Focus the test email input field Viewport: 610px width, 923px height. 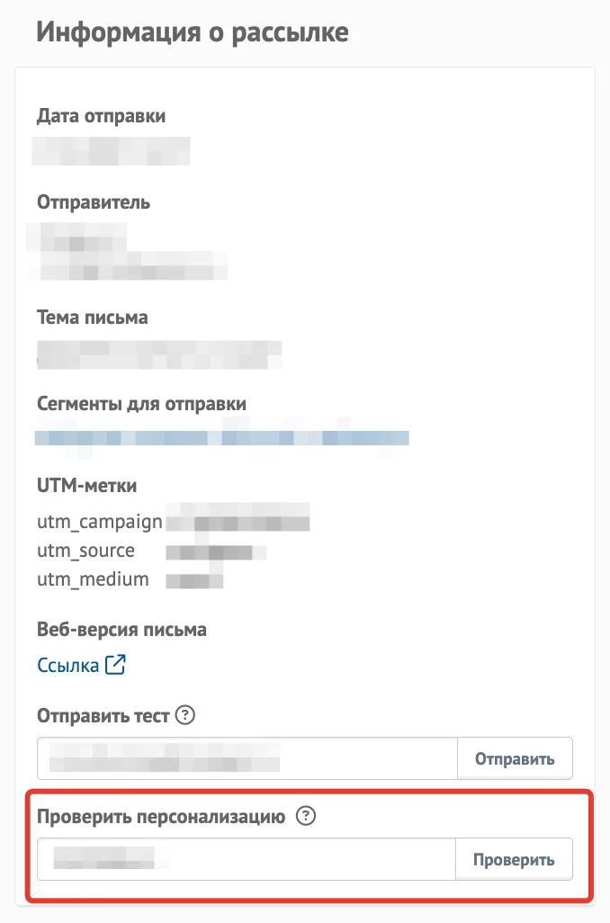(247, 758)
